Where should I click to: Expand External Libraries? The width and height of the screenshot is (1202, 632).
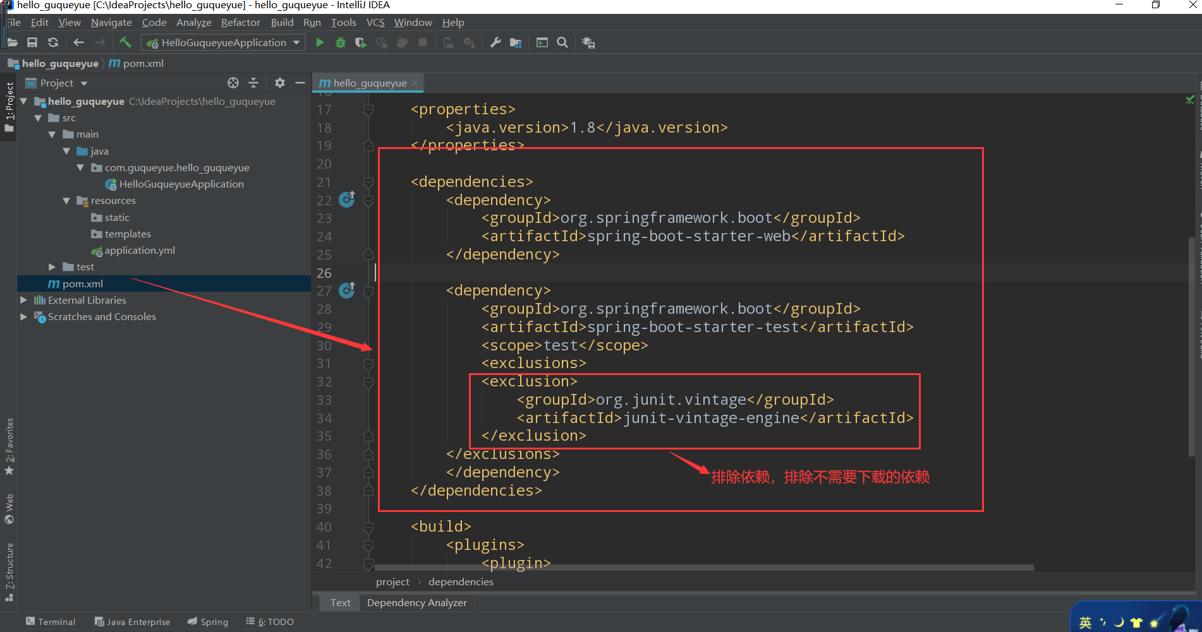point(23,300)
